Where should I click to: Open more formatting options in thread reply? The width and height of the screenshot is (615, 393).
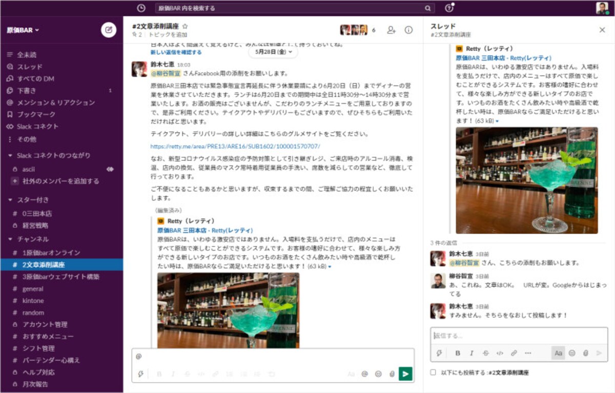point(528,353)
